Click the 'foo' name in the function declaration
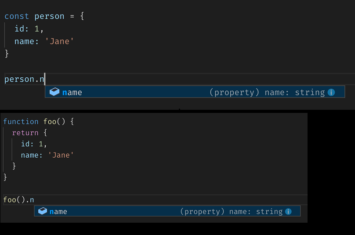This screenshot has width=355, height=235. (50, 122)
